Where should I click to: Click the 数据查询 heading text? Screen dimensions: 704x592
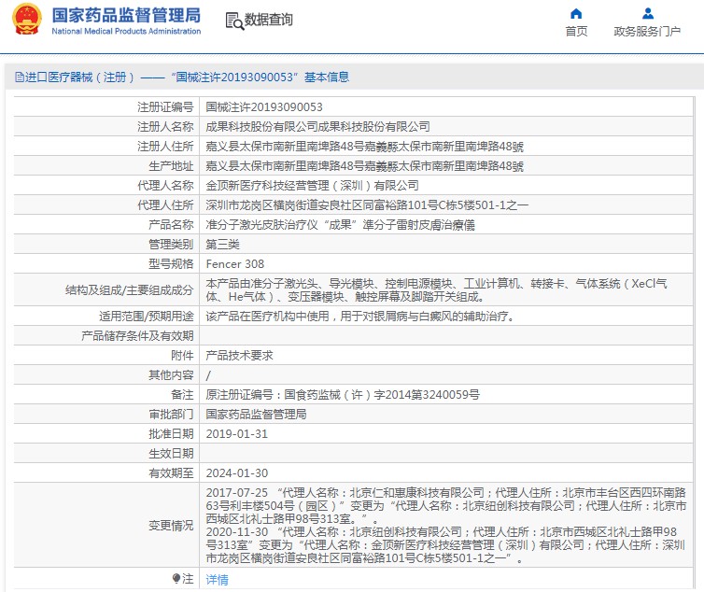269,21
